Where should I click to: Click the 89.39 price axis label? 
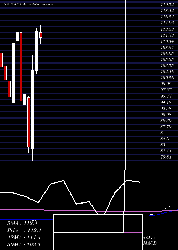[166, 121]
